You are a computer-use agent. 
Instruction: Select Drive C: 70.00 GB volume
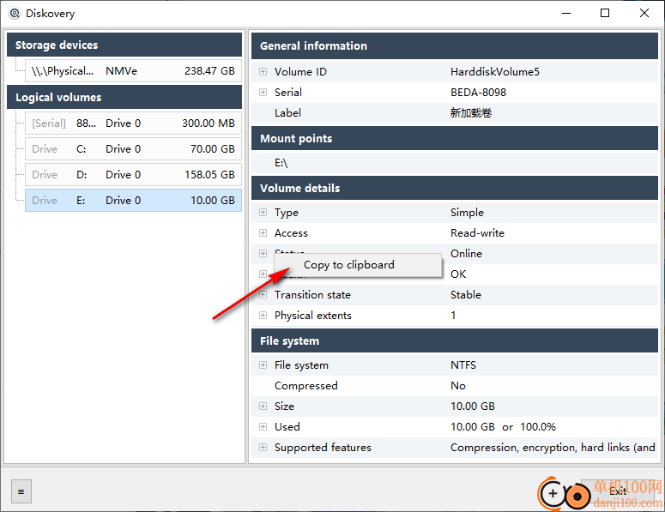(x=133, y=148)
